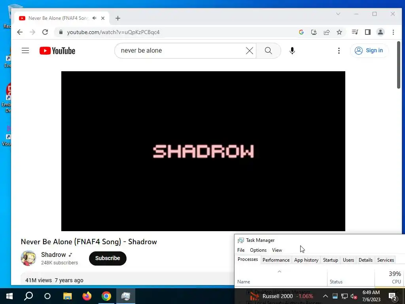Close the Never Be Alone tab
The image size is (405, 304).
(103, 18)
